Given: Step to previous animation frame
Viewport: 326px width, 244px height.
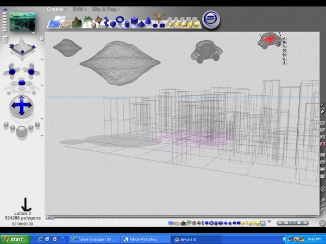Looking at the screenshot, I should coord(286,223).
